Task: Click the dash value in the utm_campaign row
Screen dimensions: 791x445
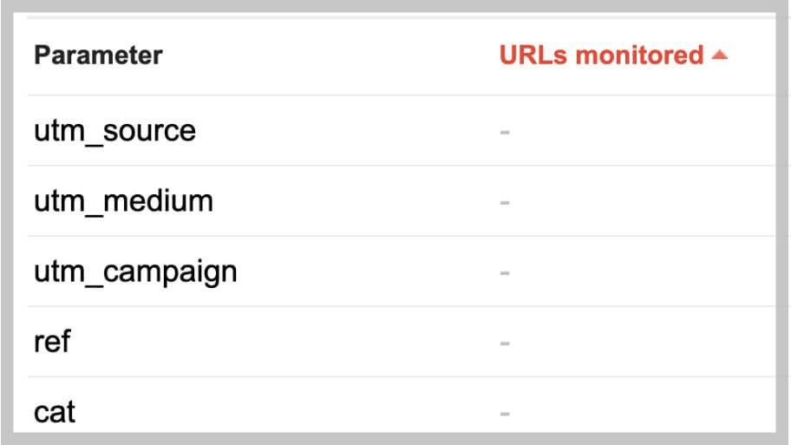Action: 505,273
